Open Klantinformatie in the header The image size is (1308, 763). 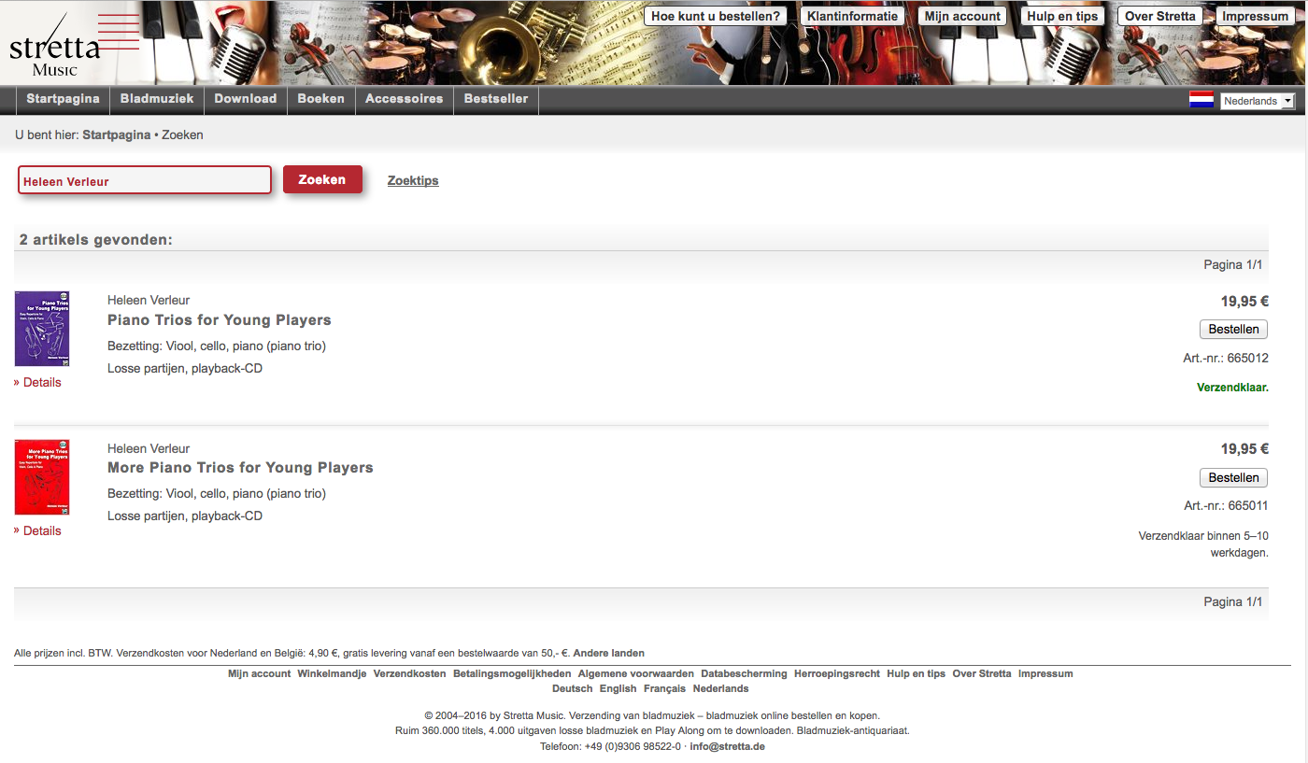pos(852,16)
